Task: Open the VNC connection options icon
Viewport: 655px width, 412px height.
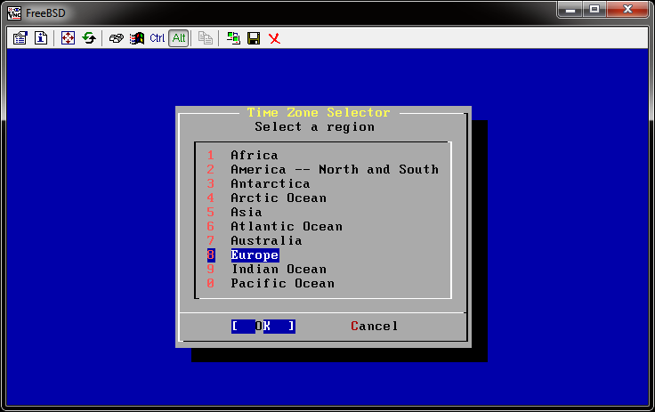Action: [x=20, y=38]
